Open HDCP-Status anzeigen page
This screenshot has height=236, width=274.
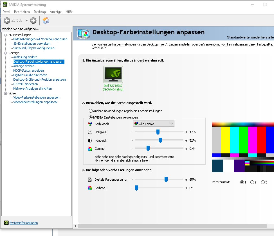point(28,71)
